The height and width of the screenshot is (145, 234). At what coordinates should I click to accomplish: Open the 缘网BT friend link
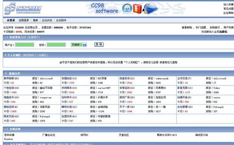tap(84, 135)
